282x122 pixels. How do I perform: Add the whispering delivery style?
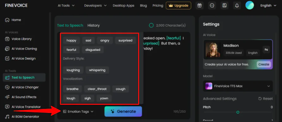(97, 70)
